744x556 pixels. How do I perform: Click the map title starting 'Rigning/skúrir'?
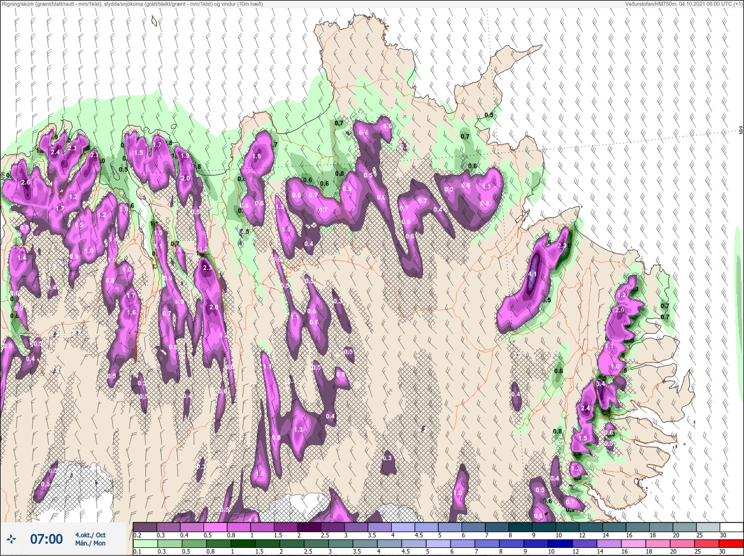coord(132,4)
